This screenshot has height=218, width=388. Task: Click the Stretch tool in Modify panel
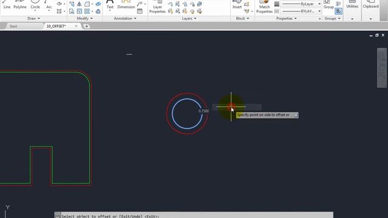[x=72, y=12]
